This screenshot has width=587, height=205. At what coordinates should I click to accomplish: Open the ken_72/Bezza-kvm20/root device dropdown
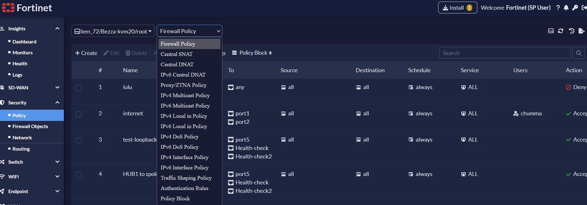pos(113,31)
